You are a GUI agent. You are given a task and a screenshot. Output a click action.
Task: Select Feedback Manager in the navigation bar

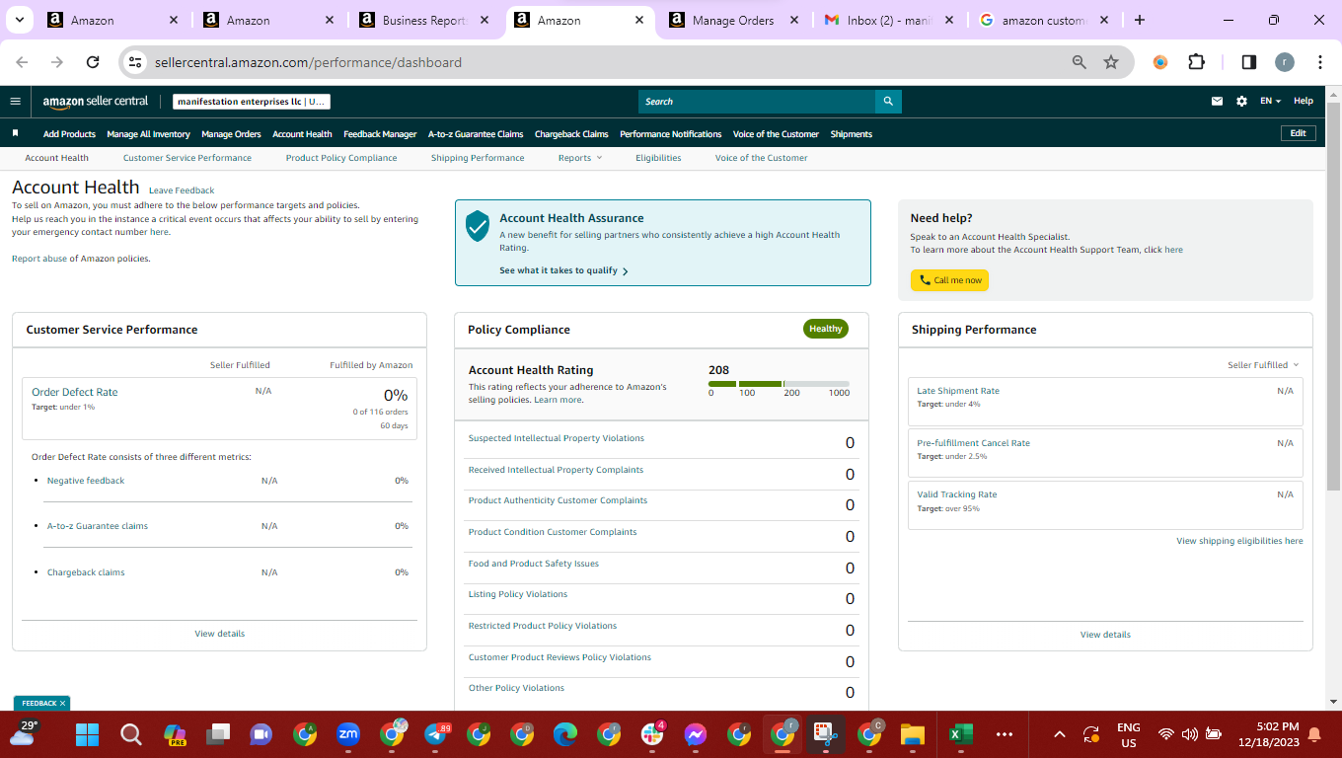(x=380, y=134)
